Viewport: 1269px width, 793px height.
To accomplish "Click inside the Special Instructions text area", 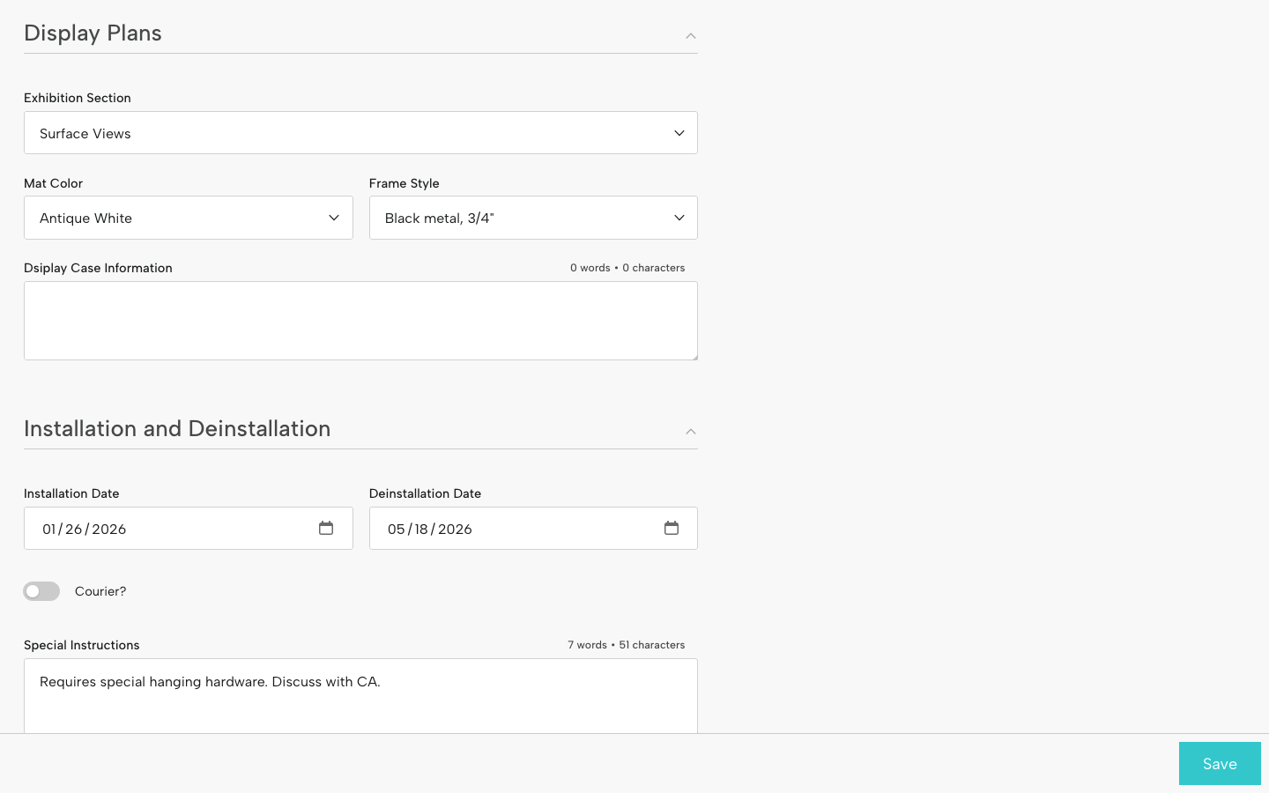I will pos(360,696).
